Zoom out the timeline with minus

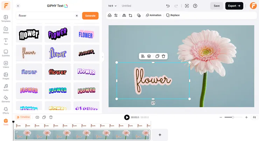(x=221, y=118)
